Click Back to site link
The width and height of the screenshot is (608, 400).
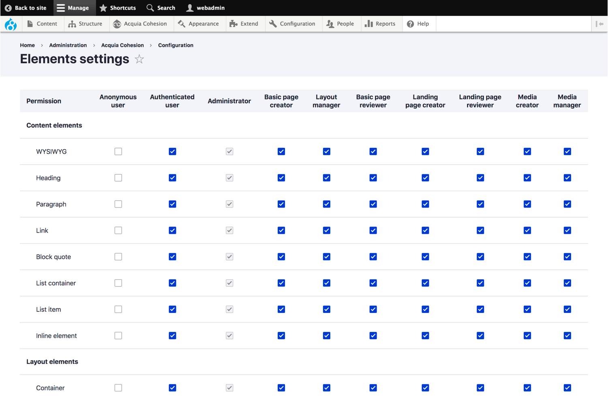point(26,8)
